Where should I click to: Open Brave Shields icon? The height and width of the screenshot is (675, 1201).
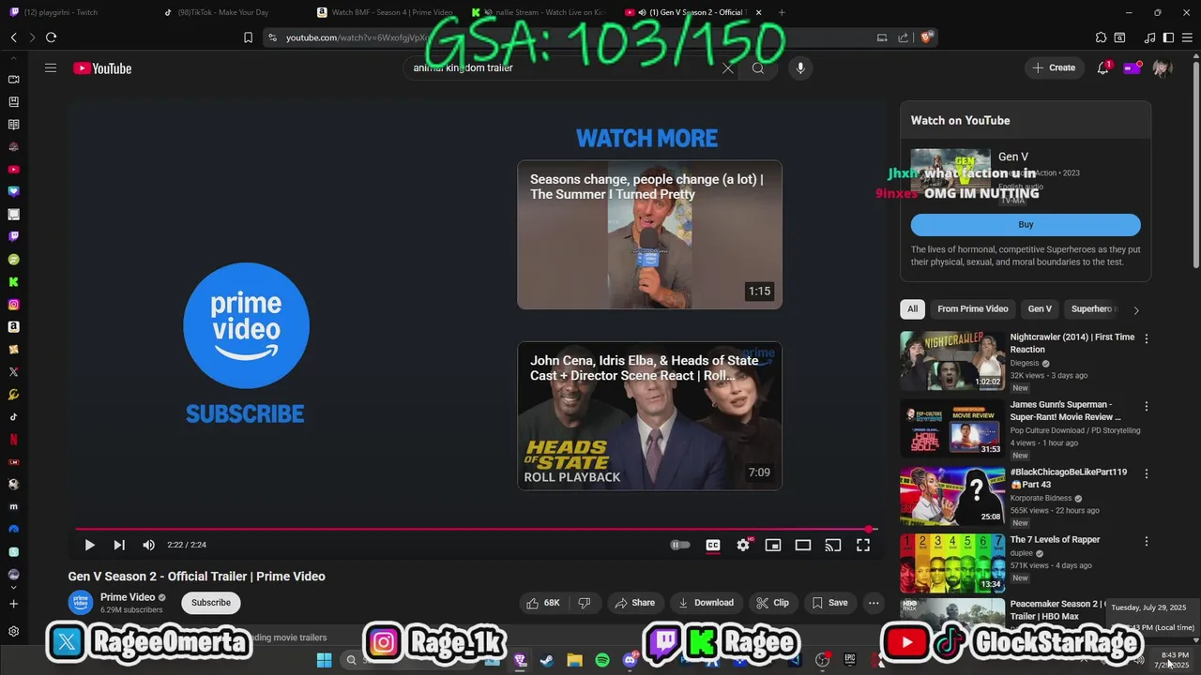[926, 37]
